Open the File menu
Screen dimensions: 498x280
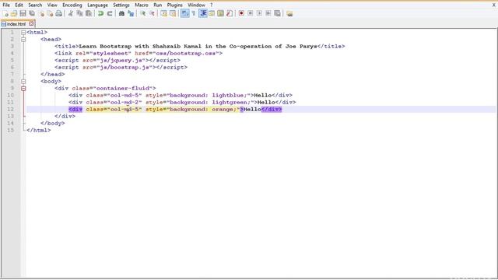6,5
